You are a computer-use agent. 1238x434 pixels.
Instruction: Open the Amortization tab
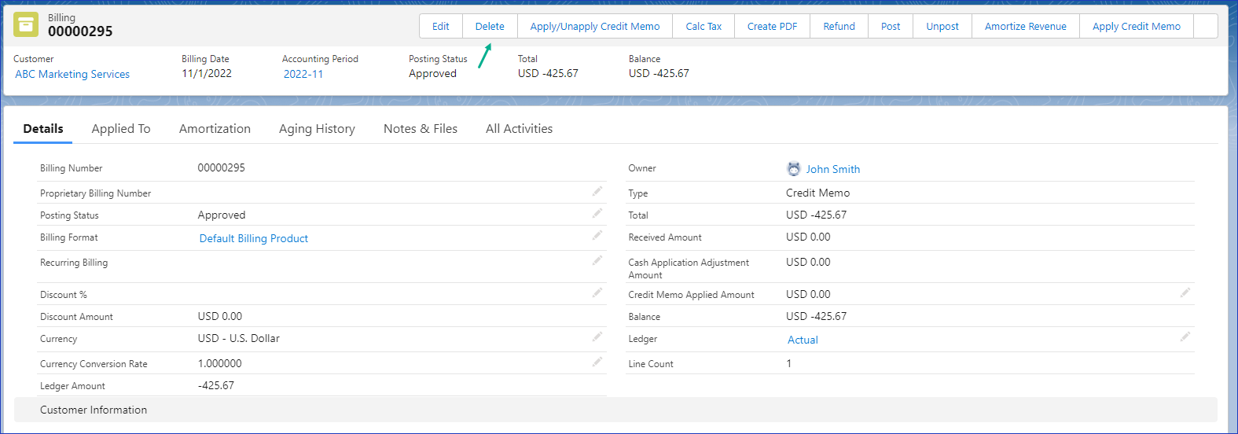click(x=215, y=129)
